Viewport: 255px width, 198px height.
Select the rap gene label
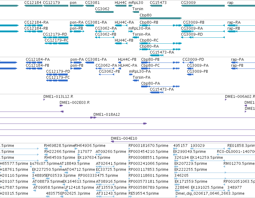click(x=230, y=3)
